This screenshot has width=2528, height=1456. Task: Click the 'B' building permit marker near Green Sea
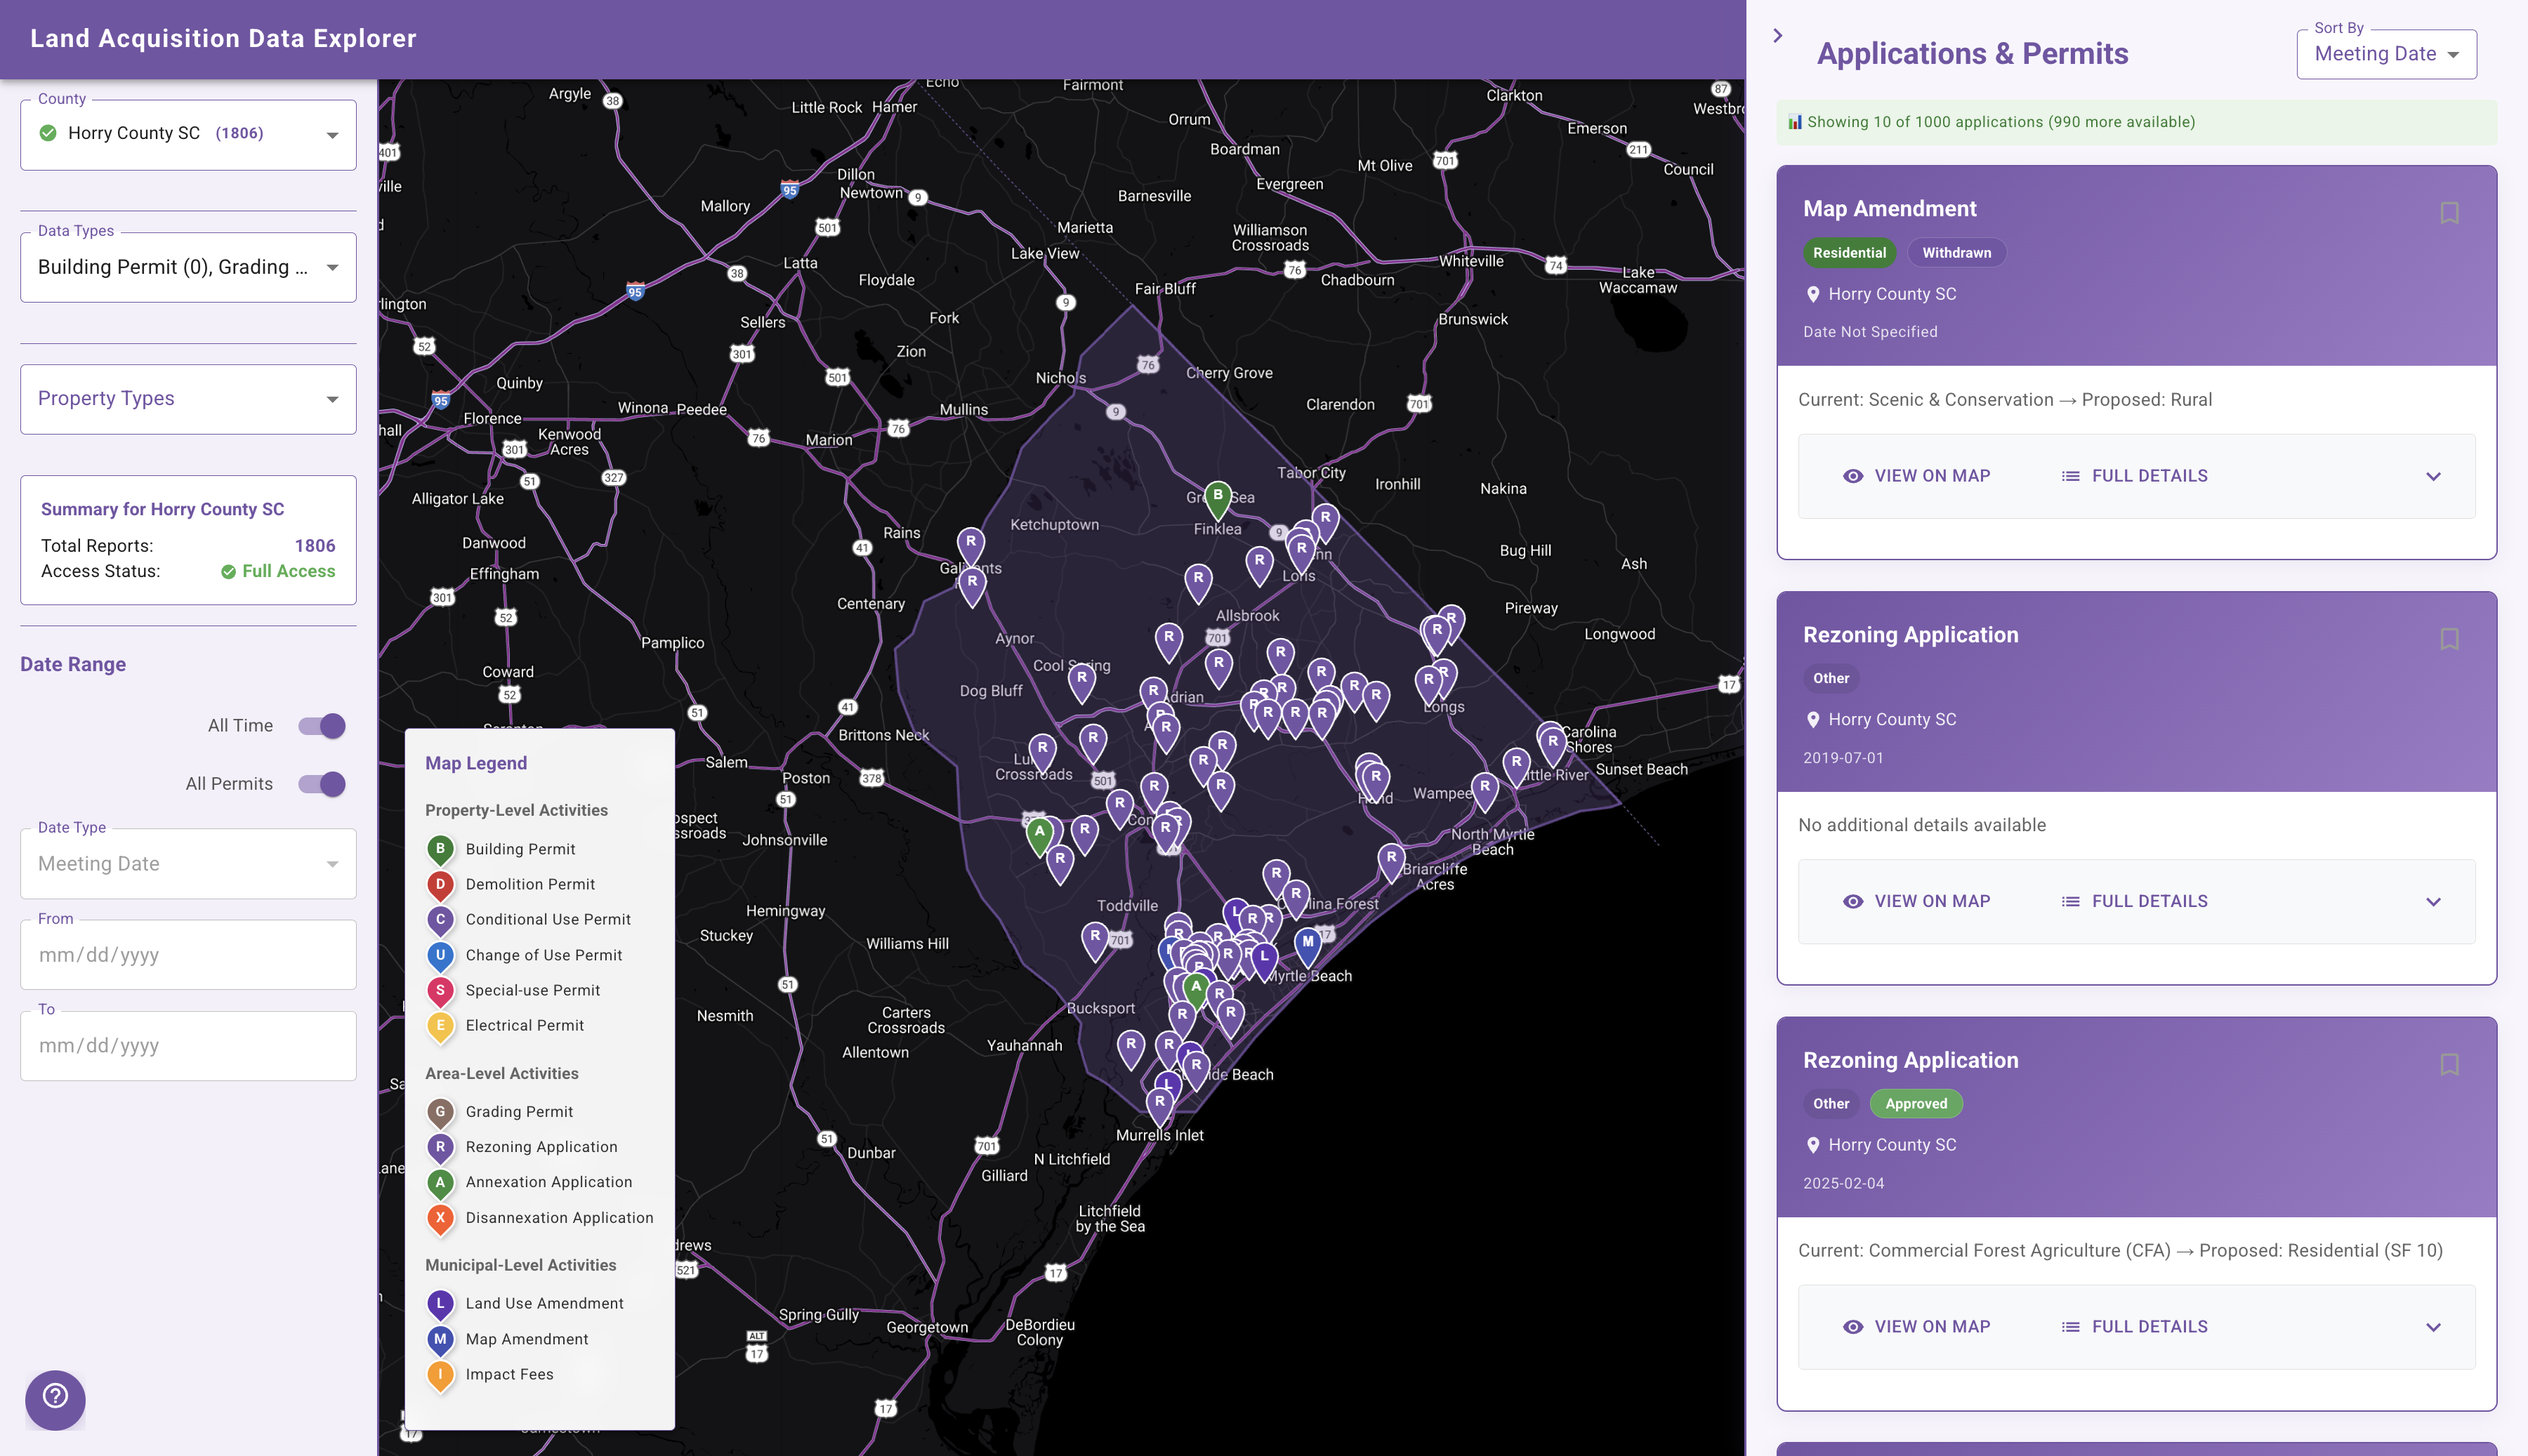(1217, 494)
